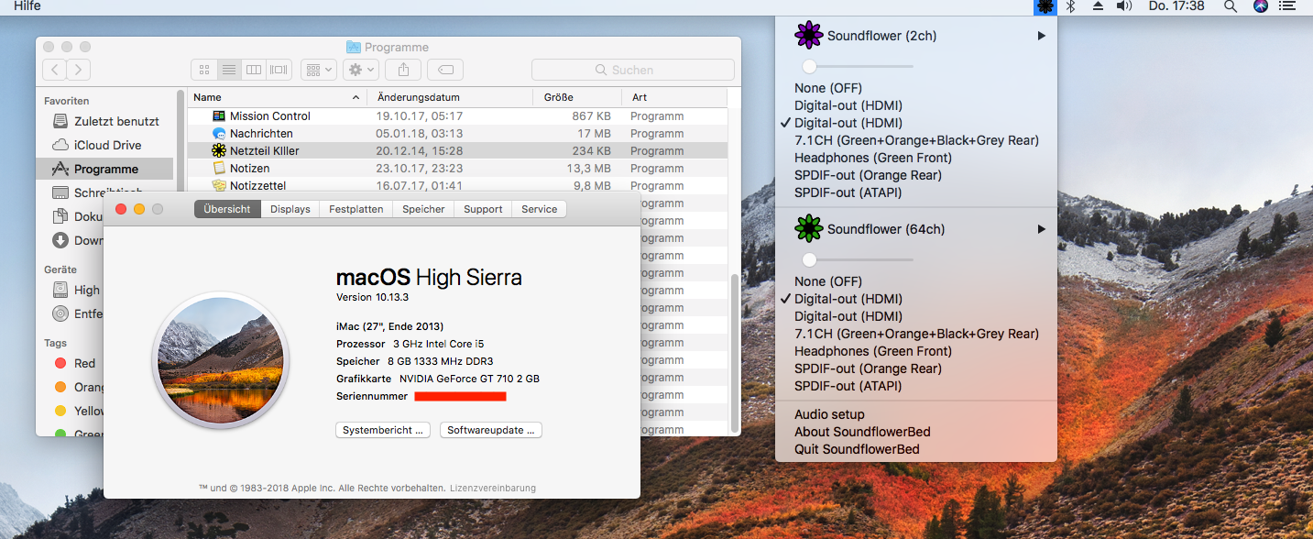Click the Notizzettel app icon
The width and height of the screenshot is (1313, 539).
tap(219, 186)
